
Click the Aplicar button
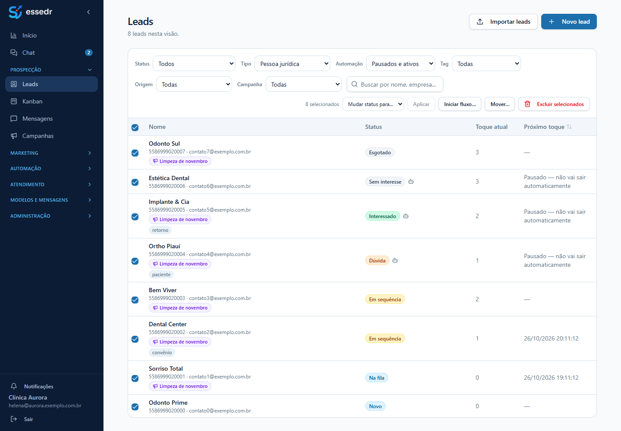pos(421,104)
